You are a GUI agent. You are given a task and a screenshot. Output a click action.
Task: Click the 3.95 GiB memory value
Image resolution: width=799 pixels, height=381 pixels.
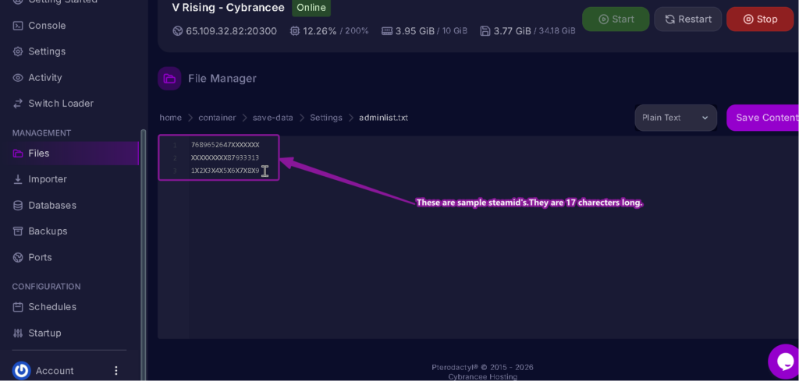click(x=415, y=31)
